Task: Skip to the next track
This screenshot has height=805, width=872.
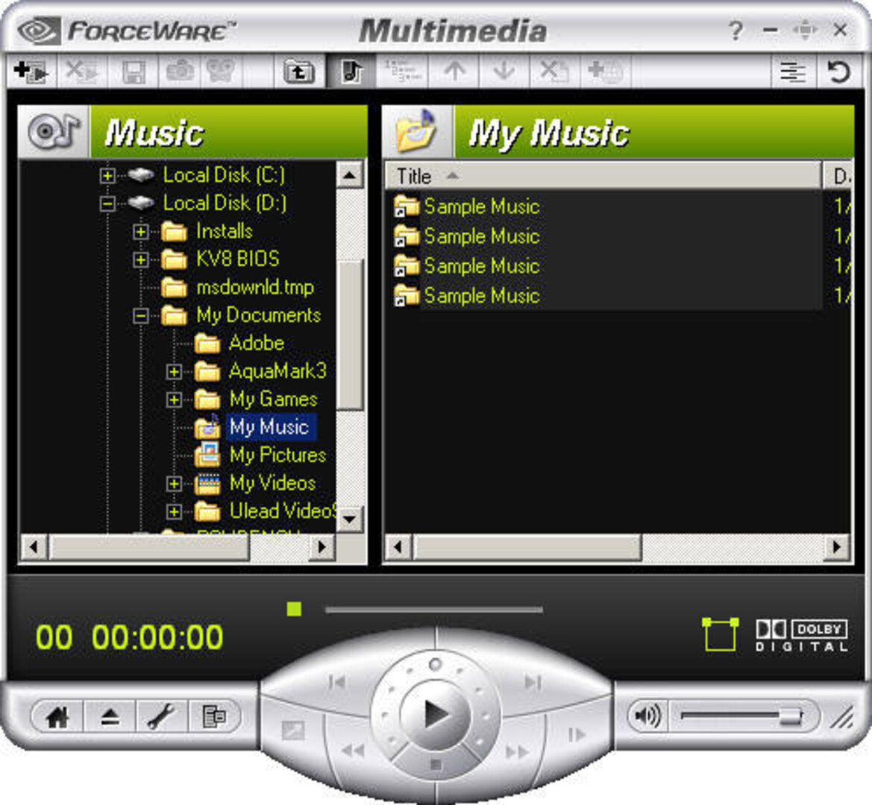Action: tap(533, 681)
